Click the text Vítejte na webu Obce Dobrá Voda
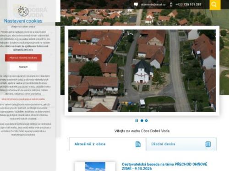 click(142, 131)
